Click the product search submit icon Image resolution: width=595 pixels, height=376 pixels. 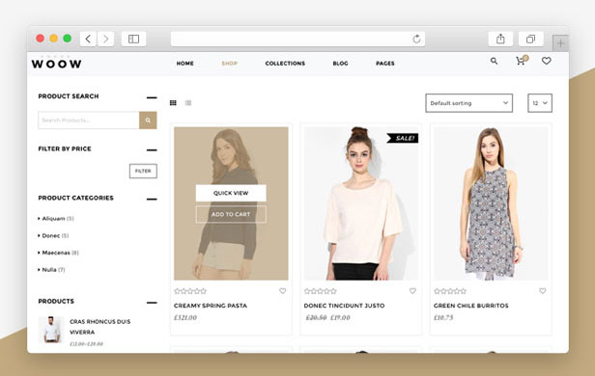click(148, 121)
